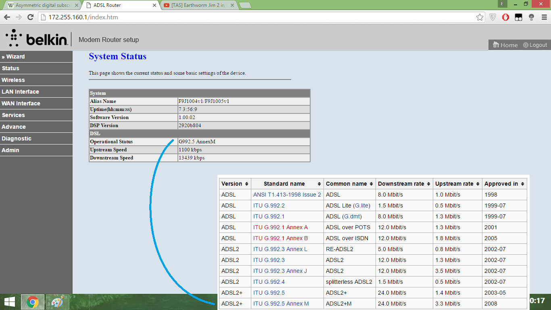
Task: Sort table by Common name arrows
Action: [371, 184]
